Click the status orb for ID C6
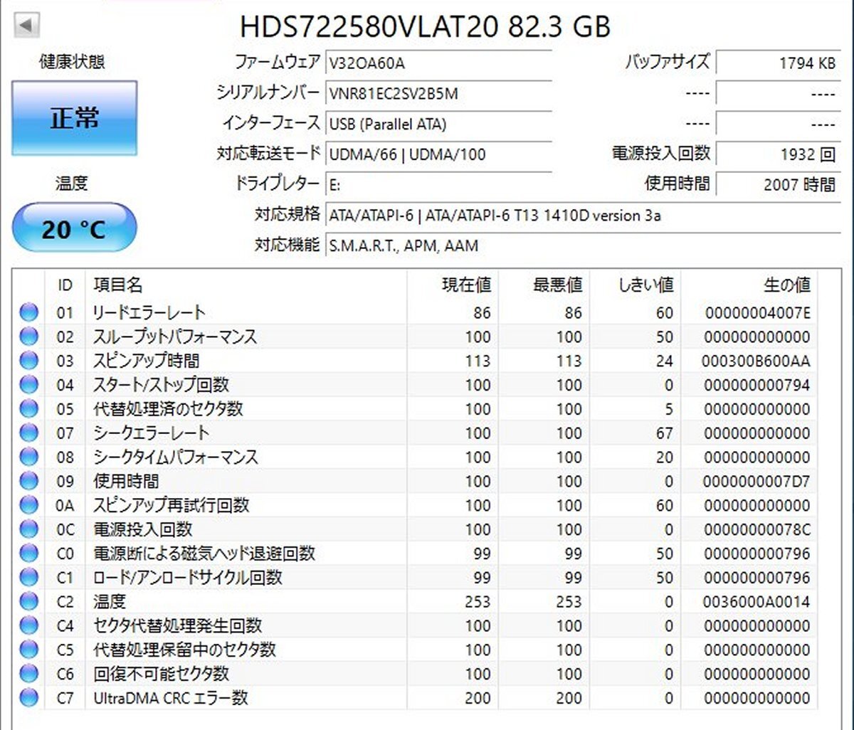This screenshot has width=854, height=730. click(28, 674)
